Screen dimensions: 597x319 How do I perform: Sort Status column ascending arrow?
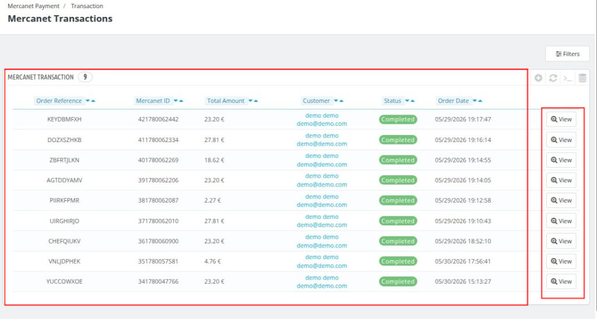413,101
